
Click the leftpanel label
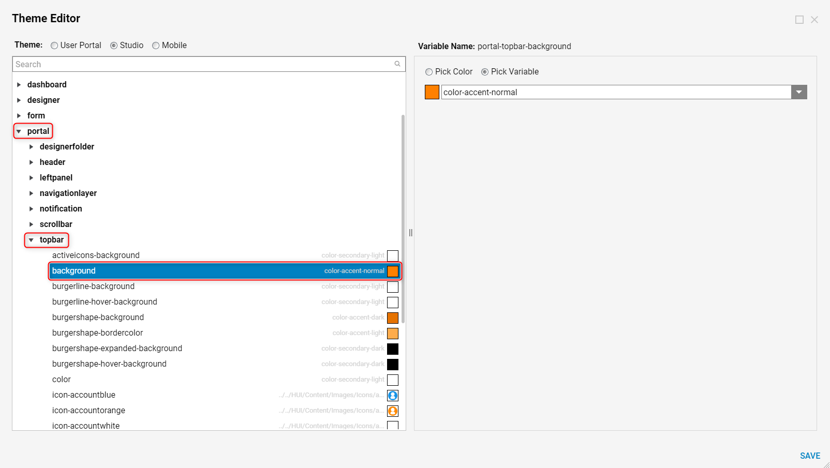click(56, 178)
